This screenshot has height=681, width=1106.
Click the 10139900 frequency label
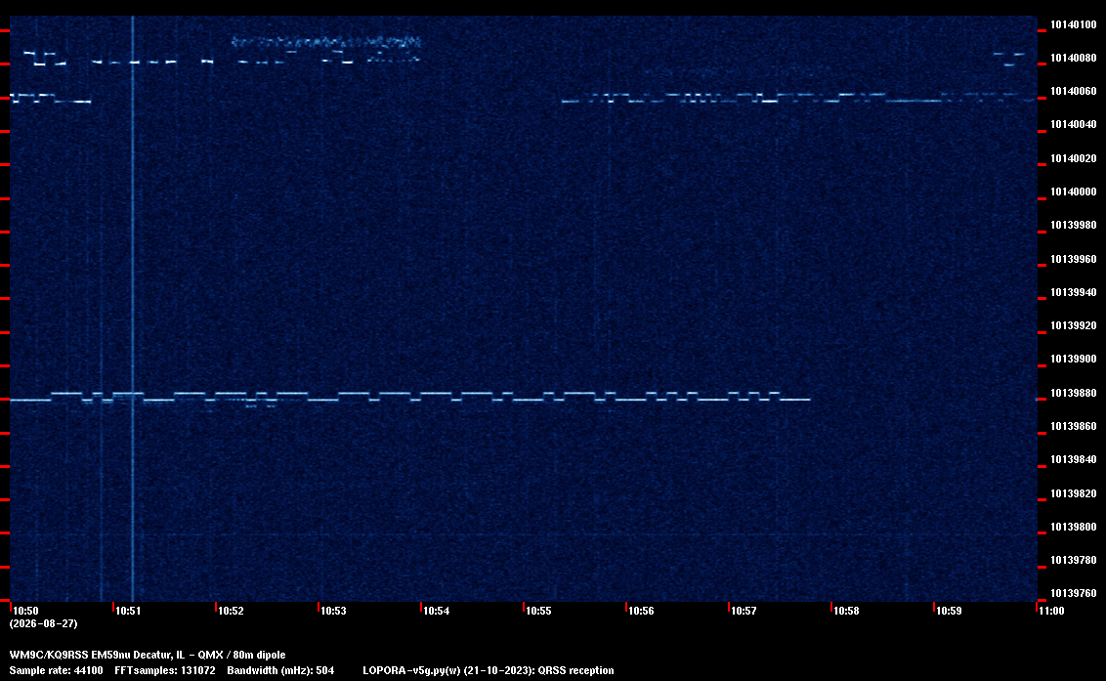pos(1074,359)
